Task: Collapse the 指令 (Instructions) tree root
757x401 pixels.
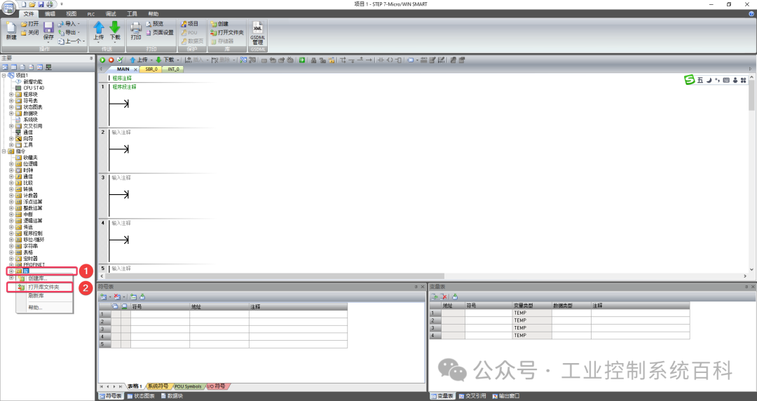Action: click(x=4, y=151)
